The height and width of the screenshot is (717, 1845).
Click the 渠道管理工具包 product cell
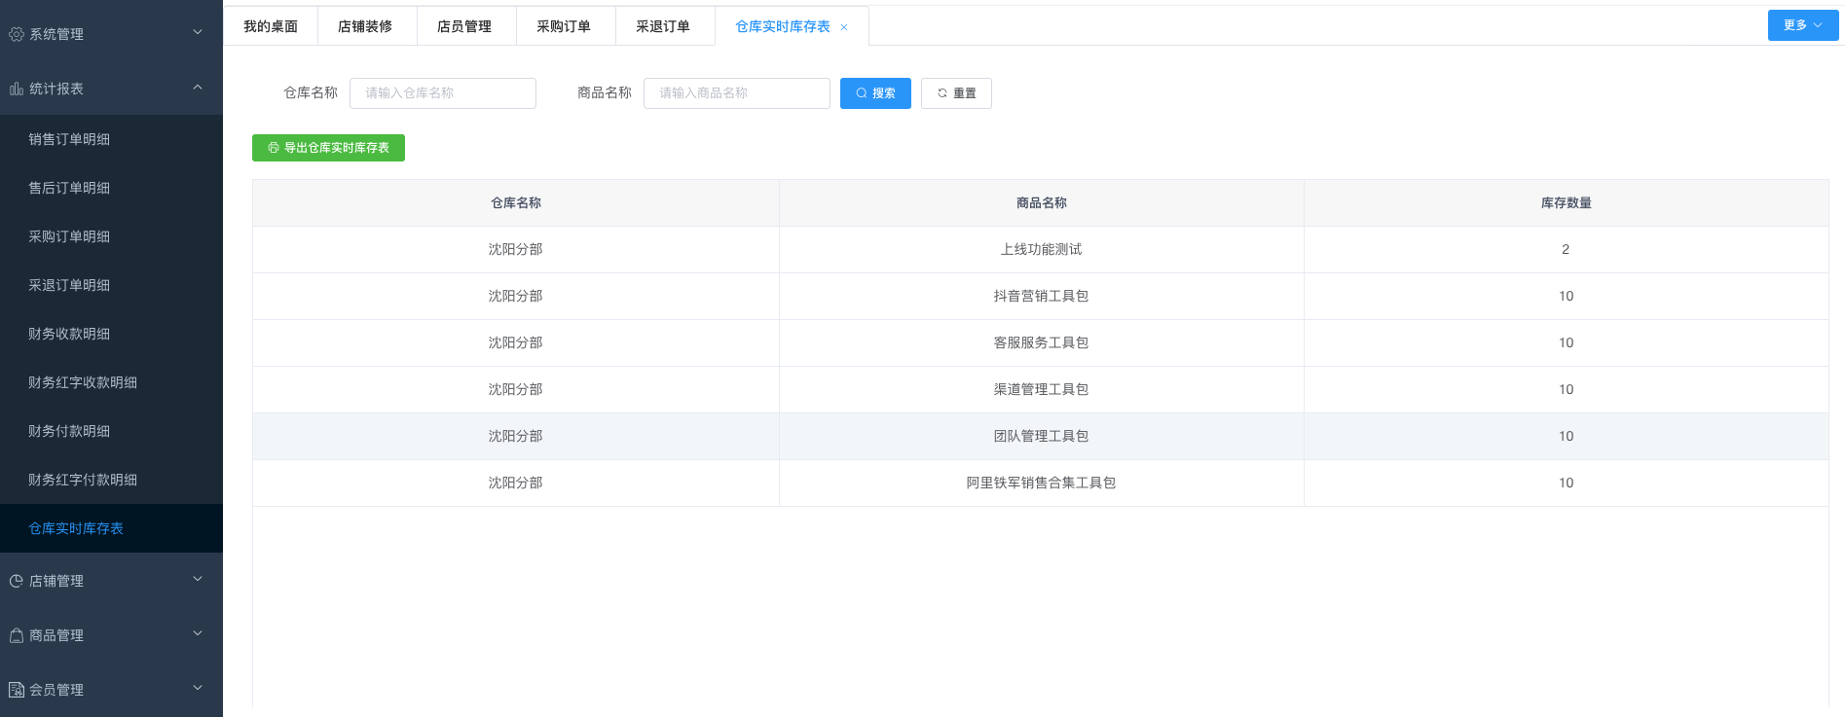click(x=1042, y=390)
